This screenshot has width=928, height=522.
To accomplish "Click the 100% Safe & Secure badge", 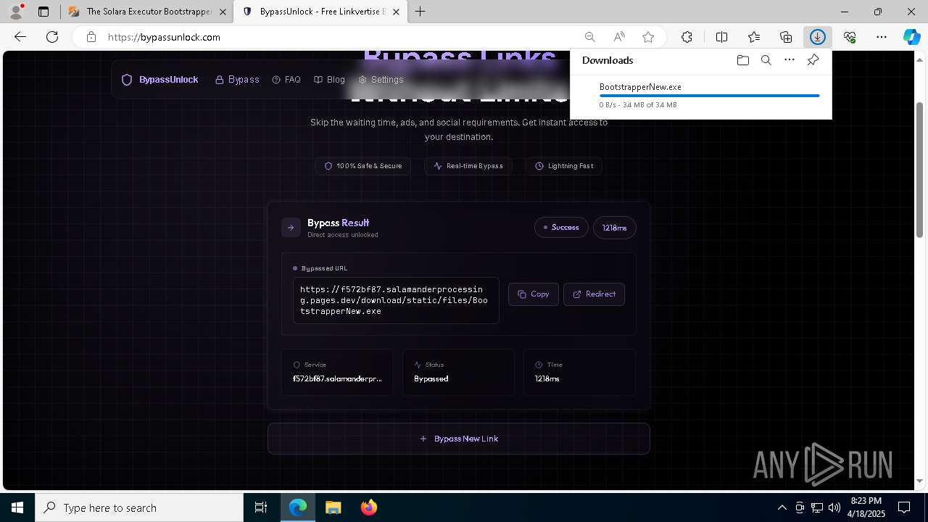I will coord(363,166).
